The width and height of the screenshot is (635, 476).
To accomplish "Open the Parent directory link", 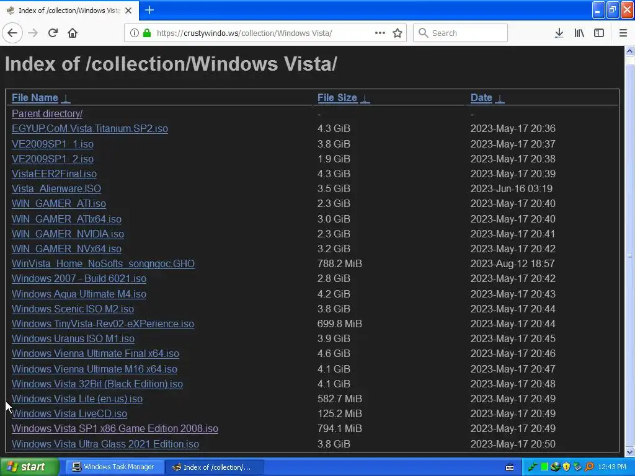I will (47, 114).
